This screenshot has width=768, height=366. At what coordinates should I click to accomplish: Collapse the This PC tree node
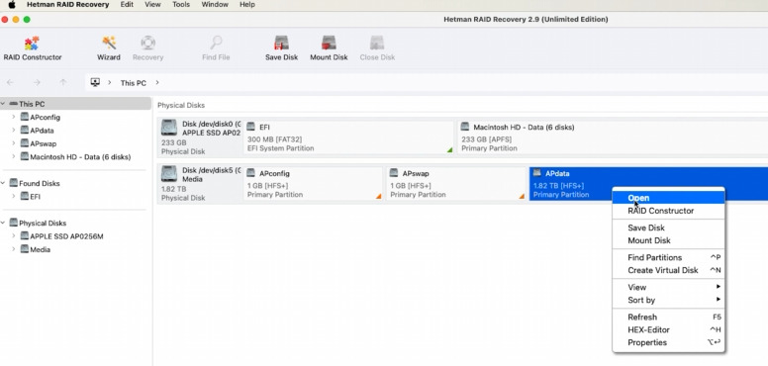click(3, 104)
